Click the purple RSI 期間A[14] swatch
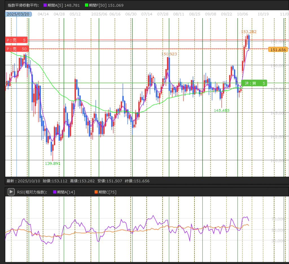The height and width of the screenshot is (264, 289). click(x=55, y=192)
